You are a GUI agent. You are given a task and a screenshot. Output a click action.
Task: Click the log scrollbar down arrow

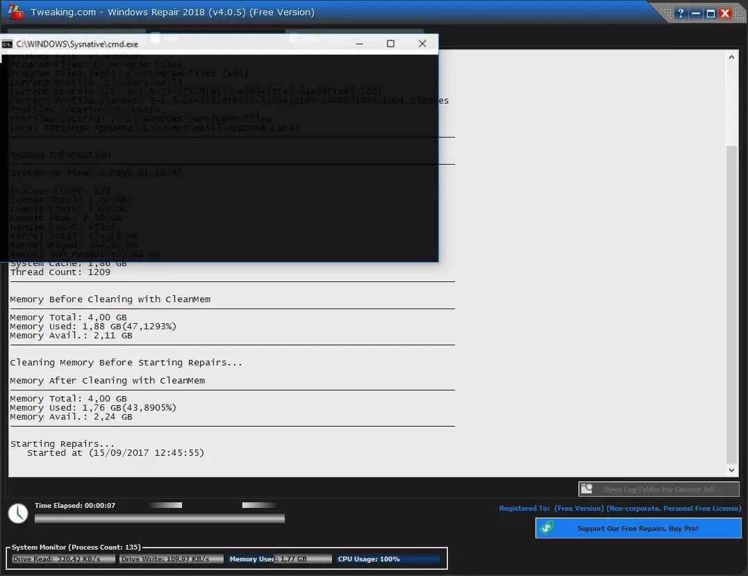tap(731, 470)
